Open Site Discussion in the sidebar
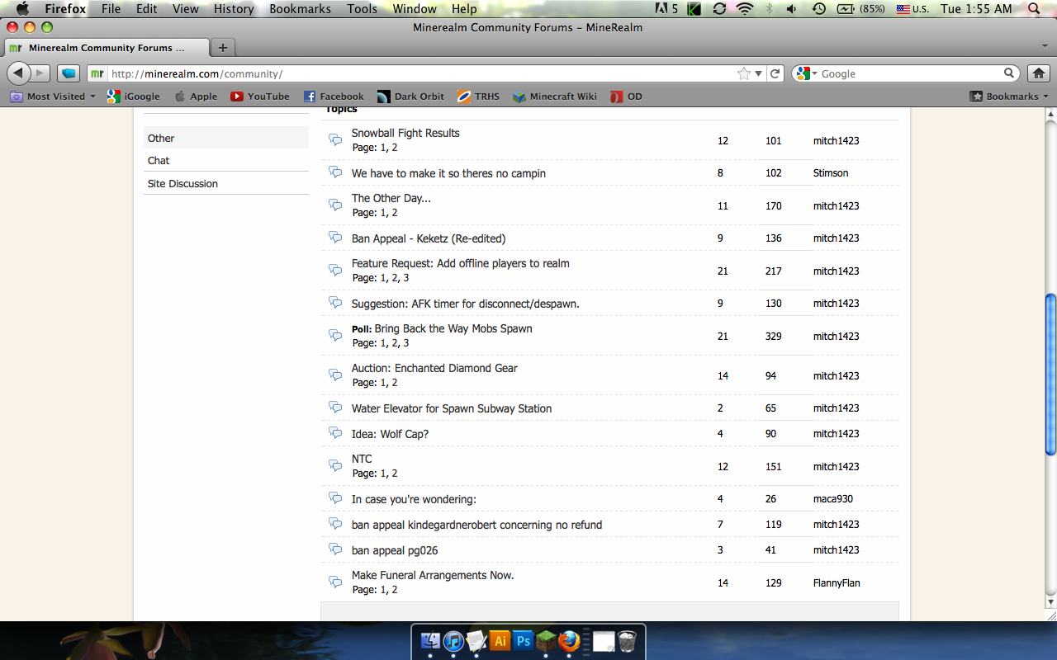The width and height of the screenshot is (1057, 660). (182, 183)
